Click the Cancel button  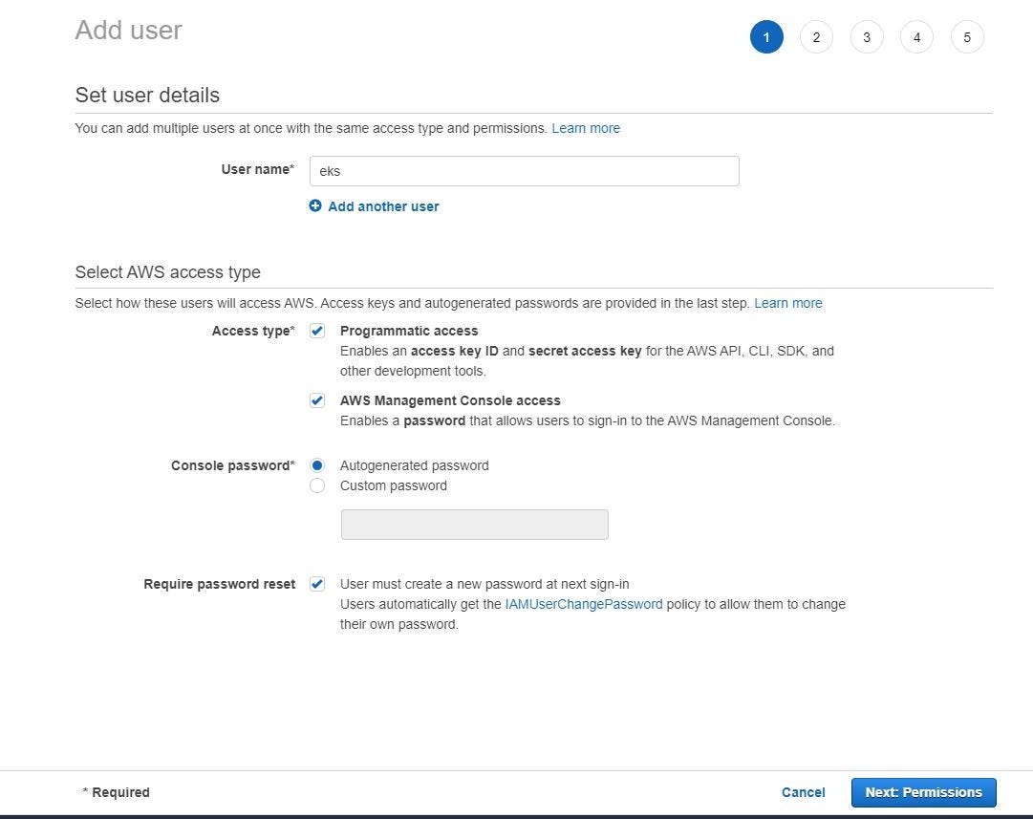tap(803, 791)
